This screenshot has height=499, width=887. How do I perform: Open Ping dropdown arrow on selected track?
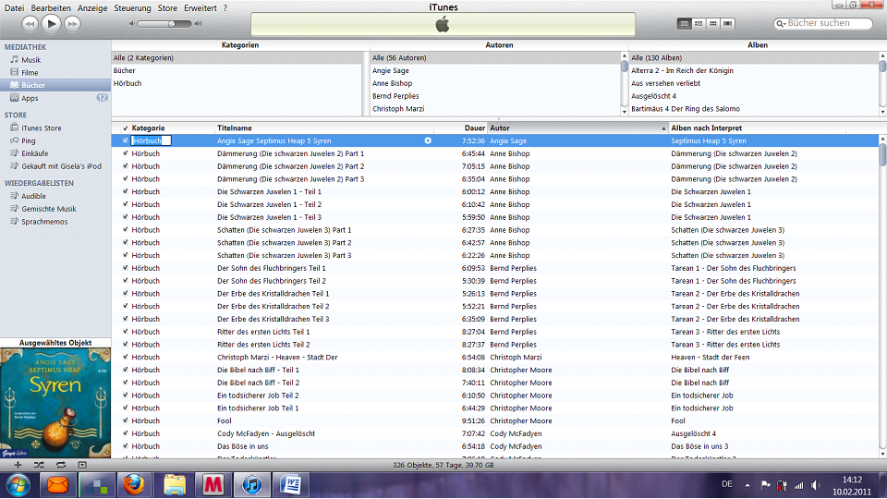tap(428, 140)
